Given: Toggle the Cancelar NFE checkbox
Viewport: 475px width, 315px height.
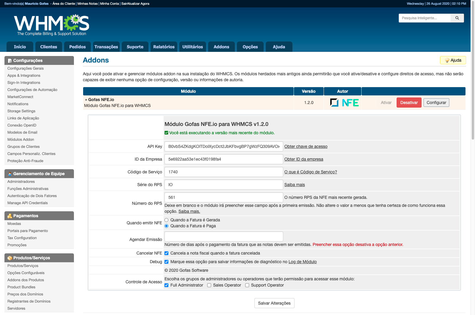Looking at the screenshot, I should point(167,253).
